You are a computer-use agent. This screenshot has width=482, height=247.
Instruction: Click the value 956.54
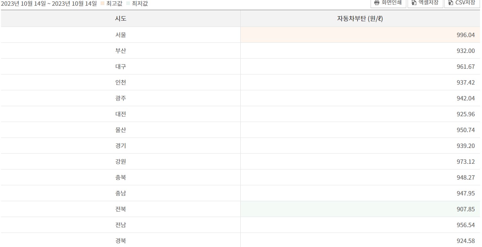point(466,225)
